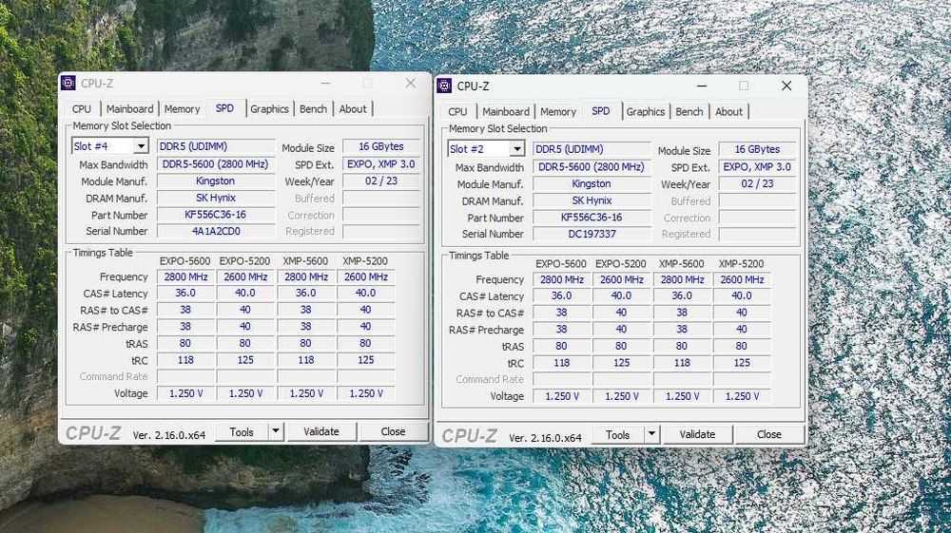
Task: Expand Tools dropdown arrow in right window
Action: pos(651,434)
